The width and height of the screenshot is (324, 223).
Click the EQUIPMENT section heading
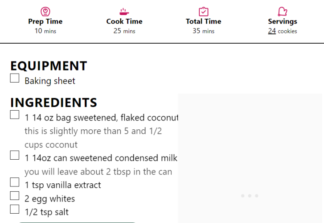(49, 66)
